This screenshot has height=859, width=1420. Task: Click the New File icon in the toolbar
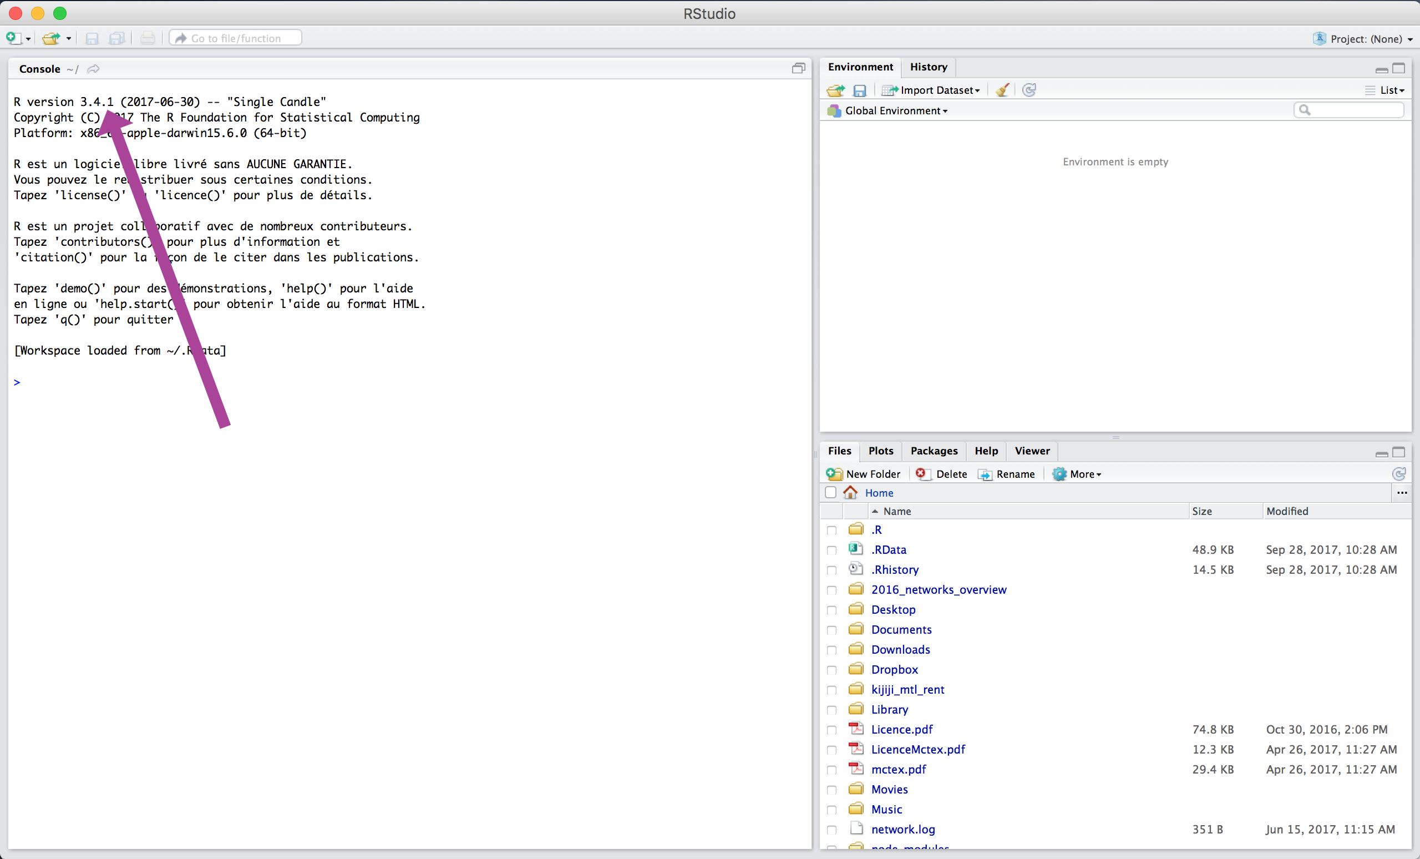point(13,39)
